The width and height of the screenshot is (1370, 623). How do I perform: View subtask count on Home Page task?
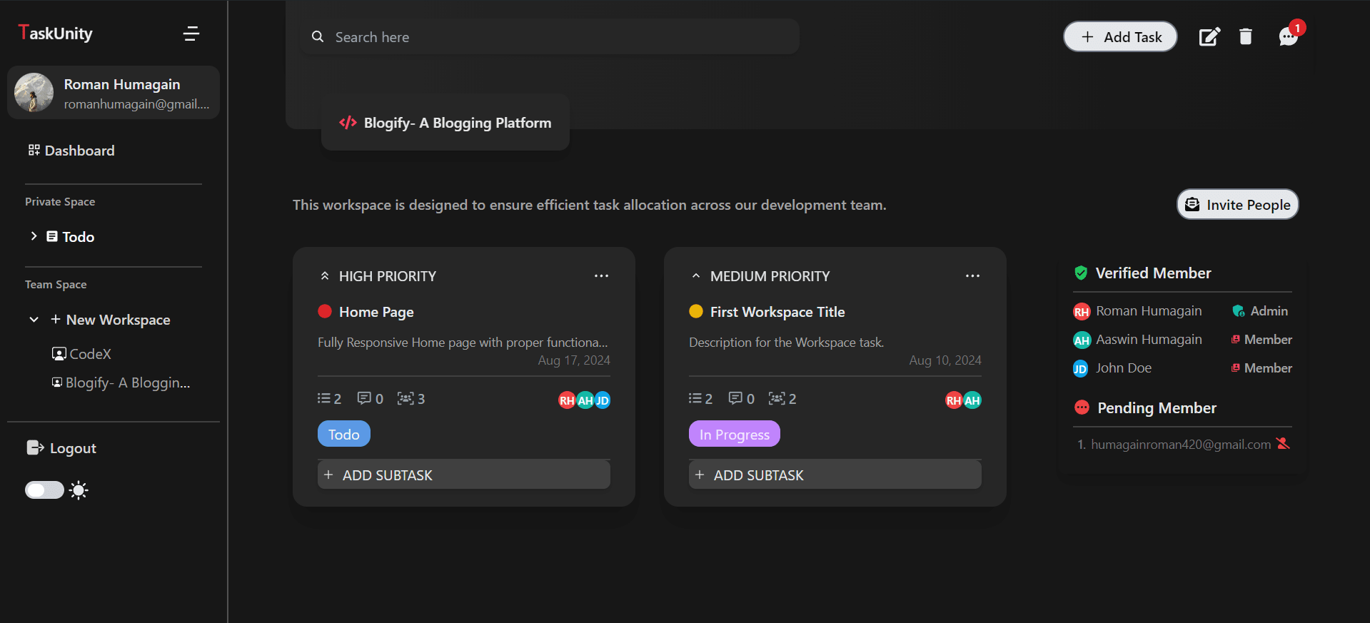(329, 398)
